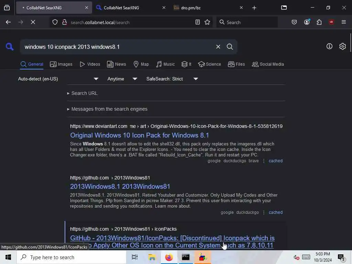Open Firefox View tab overview icon
This screenshot has height=264, width=352.
7,8
